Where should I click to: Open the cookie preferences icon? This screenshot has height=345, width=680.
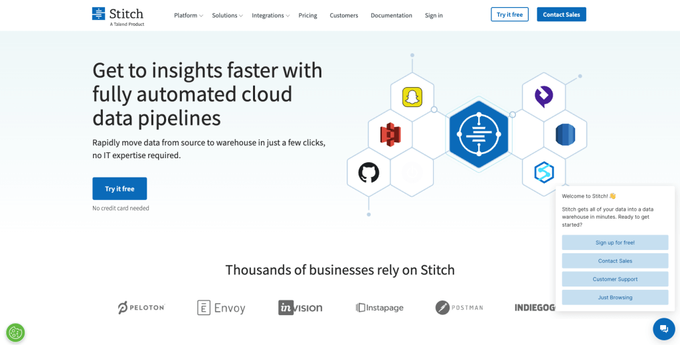[x=15, y=333]
